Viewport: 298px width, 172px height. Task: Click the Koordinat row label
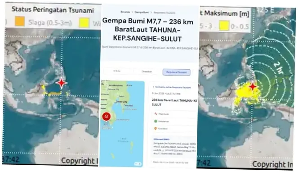[x=163, y=129]
